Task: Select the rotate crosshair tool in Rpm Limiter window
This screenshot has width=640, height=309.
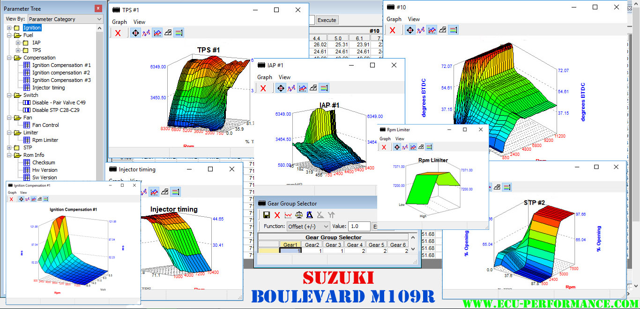Action: 397,147
